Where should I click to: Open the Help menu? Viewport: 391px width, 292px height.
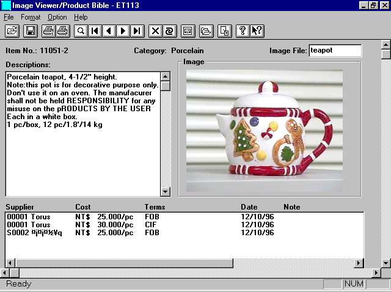(81, 17)
